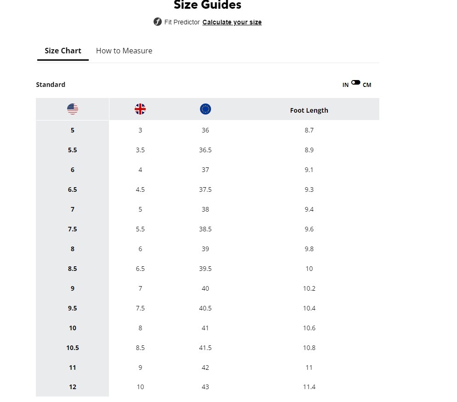The image size is (457, 402).
Task: Select the US size 5 row
Action: tap(73, 130)
